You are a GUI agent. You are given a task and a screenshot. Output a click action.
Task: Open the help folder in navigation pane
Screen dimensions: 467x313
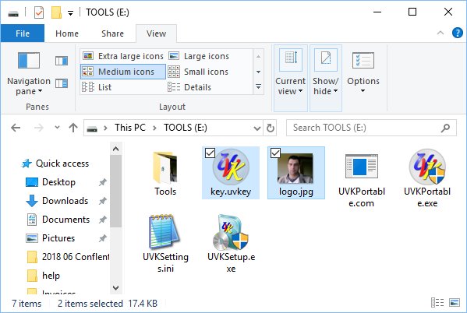(x=44, y=276)
